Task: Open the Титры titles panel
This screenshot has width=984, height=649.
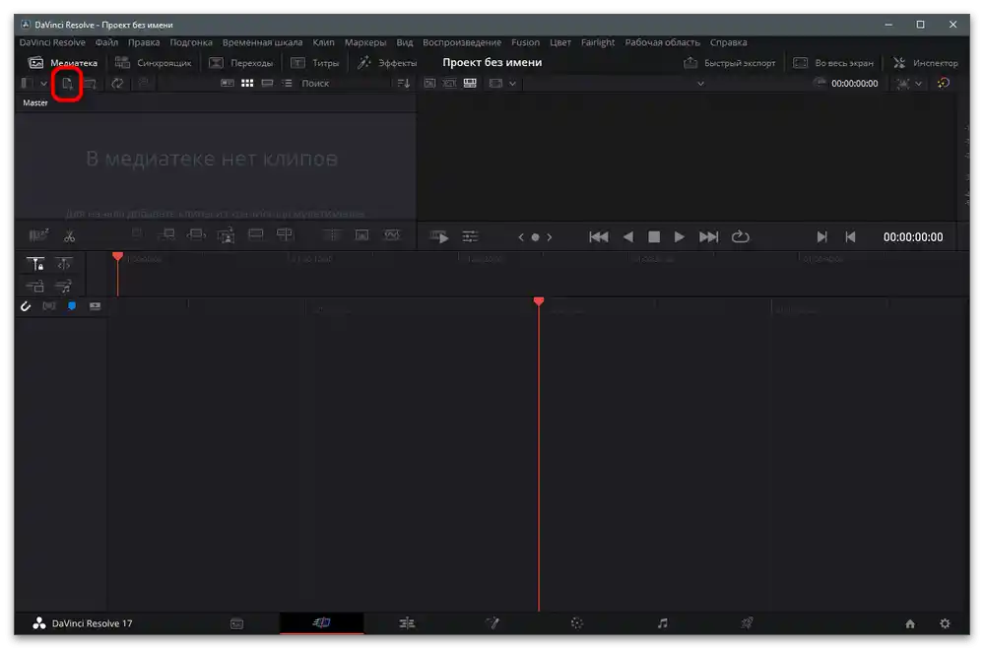Action: tap(315, 63)
